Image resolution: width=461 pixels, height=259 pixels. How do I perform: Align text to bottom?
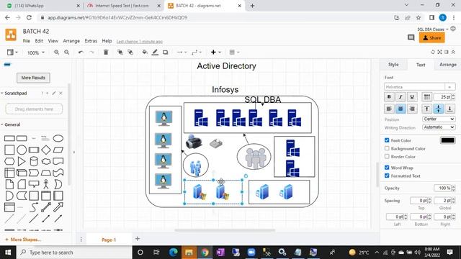coord(449,109)
